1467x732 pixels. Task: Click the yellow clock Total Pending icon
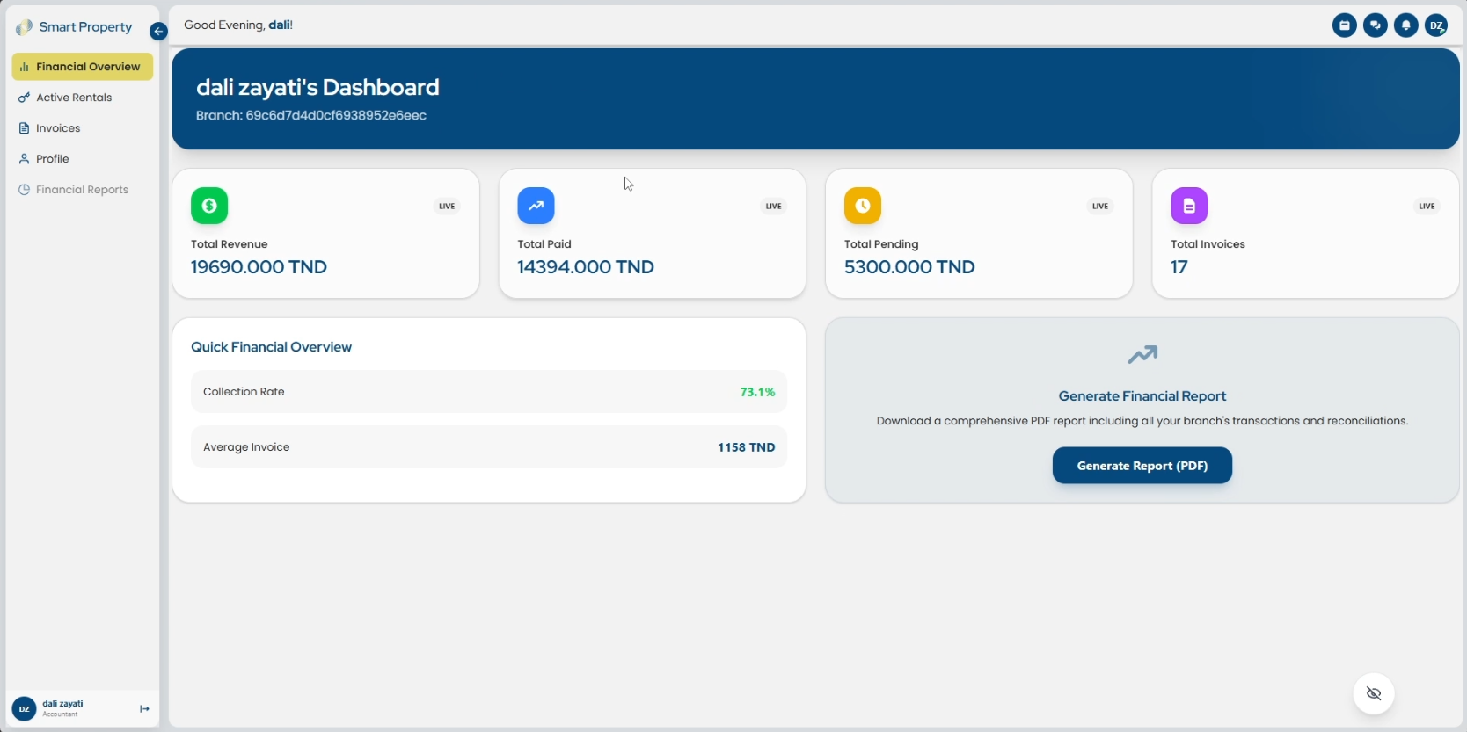[863, 206]
